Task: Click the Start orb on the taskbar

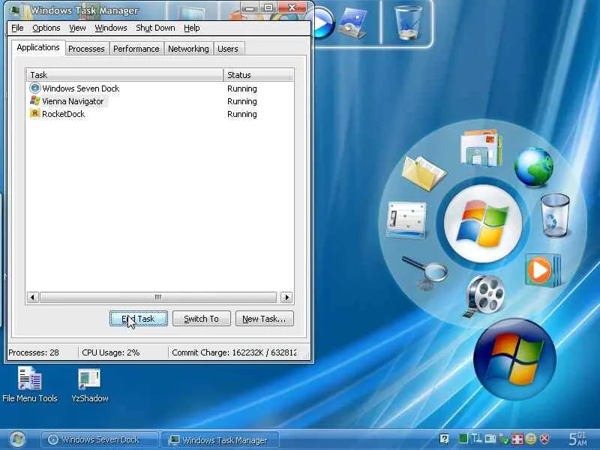Action: point(17,439)
